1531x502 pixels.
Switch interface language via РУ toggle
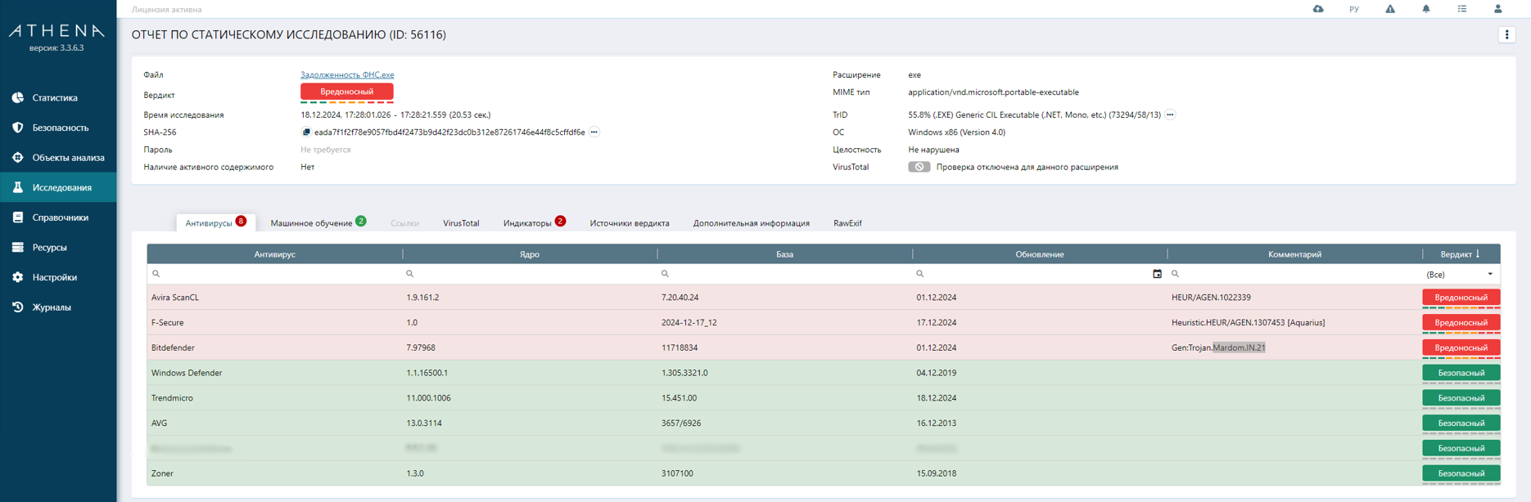pyautogui.click(x=1354, y=9)
